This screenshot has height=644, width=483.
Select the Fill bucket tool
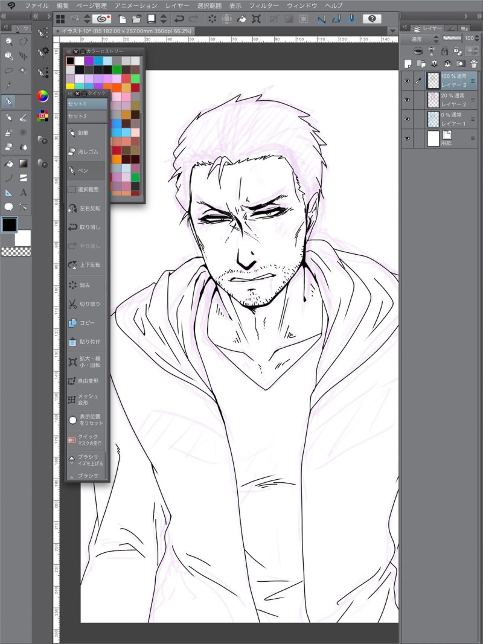coord(8,164)
